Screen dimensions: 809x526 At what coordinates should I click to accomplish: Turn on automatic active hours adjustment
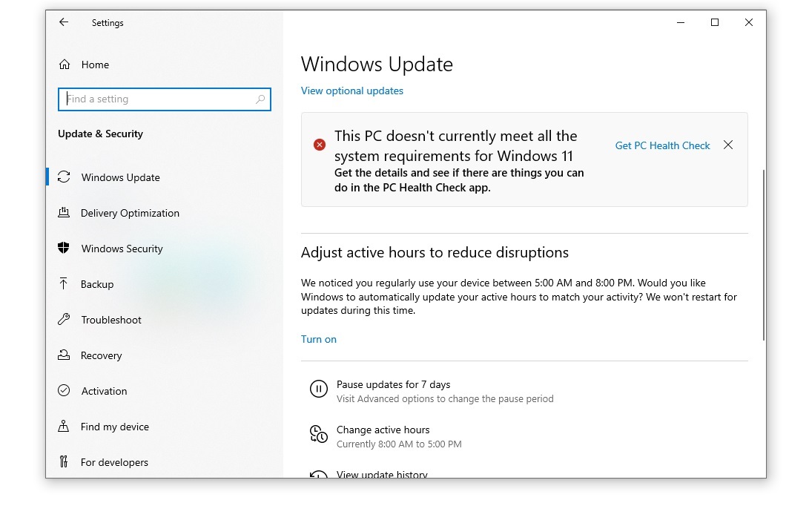319,339
